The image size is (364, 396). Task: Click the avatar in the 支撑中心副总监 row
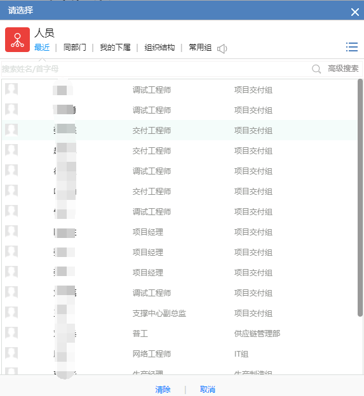(x=11, y=313)
